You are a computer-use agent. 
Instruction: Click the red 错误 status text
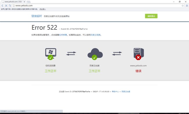(x=138, y=71)
